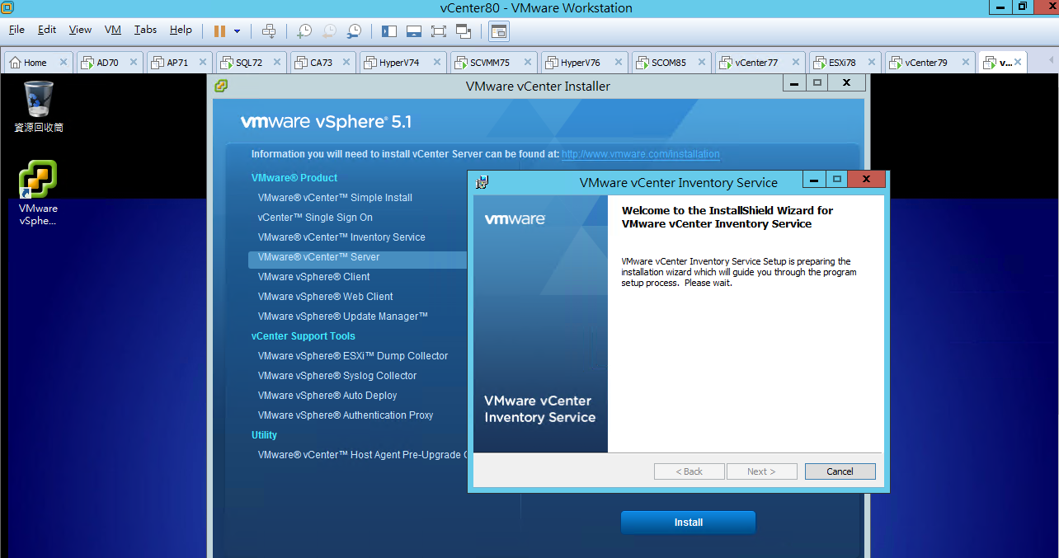Click the blue Install button
This screenshot has height=558, width=1059.
tap(688, 523)
